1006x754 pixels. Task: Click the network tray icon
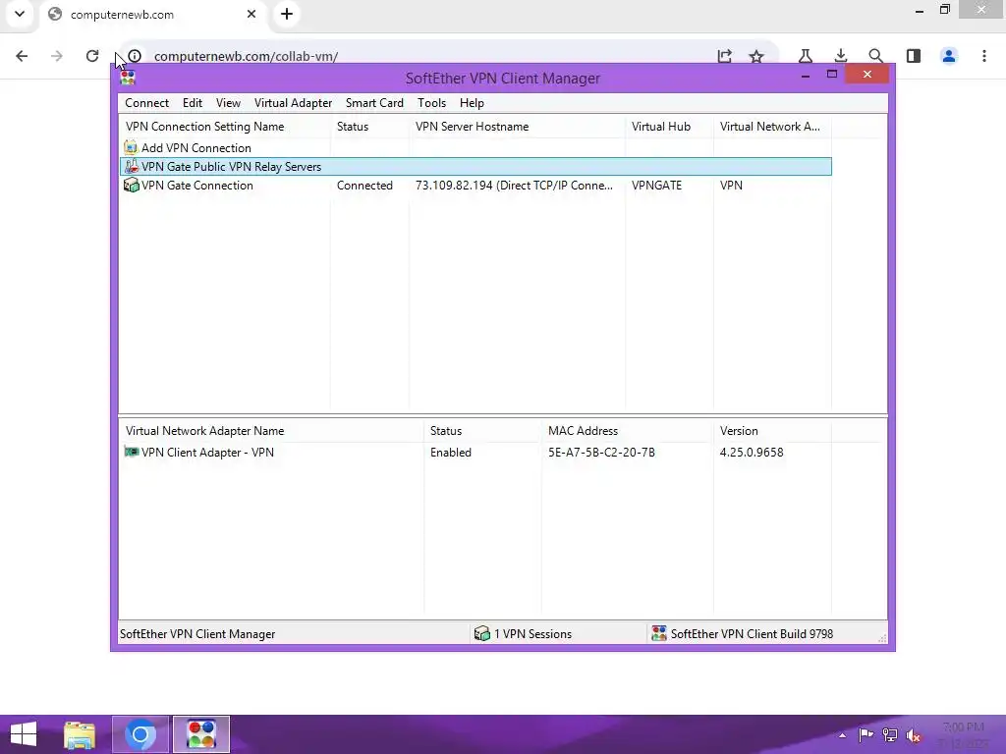pyautogui.click(x=890, y=735)
